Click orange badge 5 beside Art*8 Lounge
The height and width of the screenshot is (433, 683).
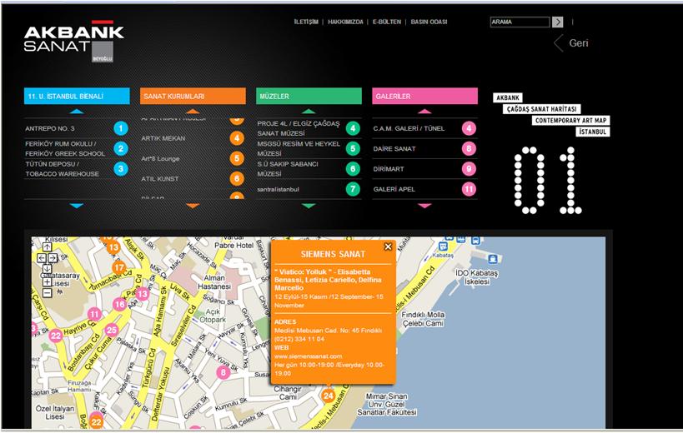[x=237, y=158]
